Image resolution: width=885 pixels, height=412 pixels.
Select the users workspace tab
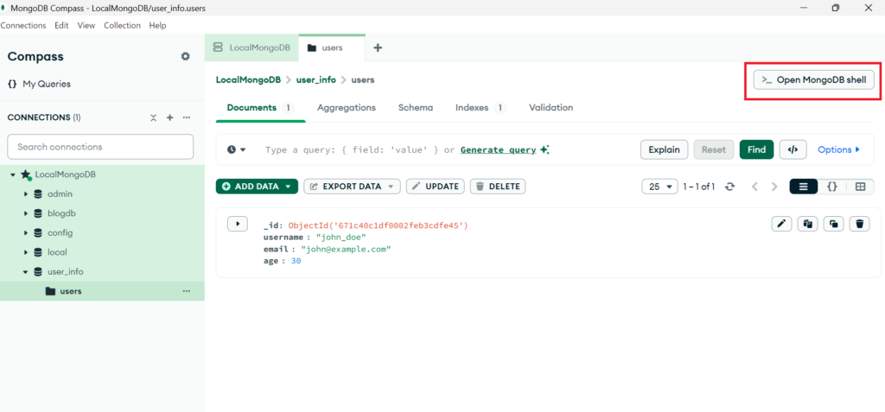click(x=332, y=48)
